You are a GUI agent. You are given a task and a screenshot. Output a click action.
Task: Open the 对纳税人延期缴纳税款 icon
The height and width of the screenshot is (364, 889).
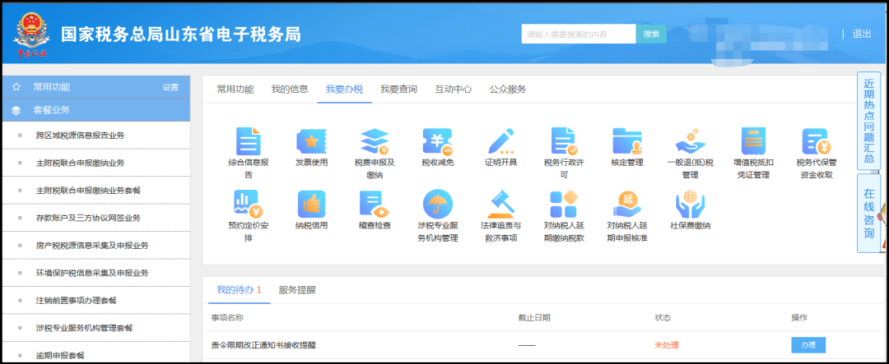click(x=564, y=205)
